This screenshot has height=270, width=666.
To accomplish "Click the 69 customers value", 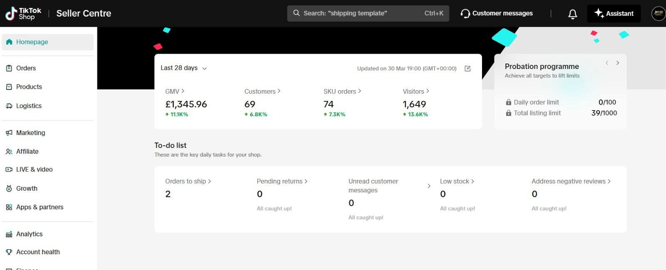I will pos(250,104).
